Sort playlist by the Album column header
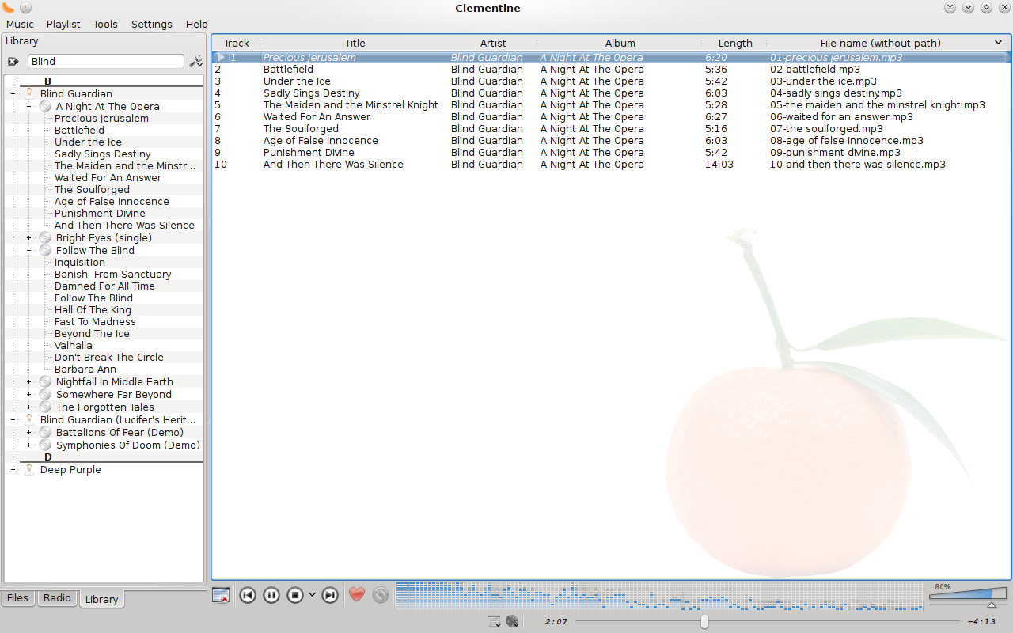1013x633 pixels. click(620, 43)
